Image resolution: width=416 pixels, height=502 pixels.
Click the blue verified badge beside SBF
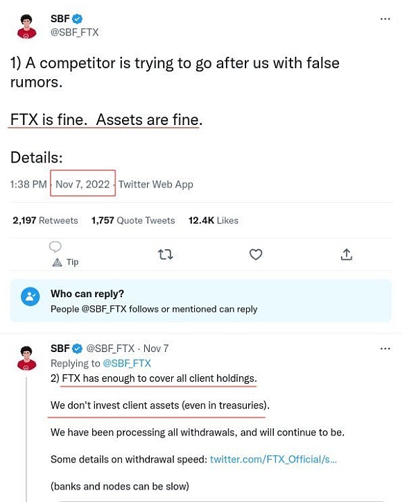pos(78,19)
